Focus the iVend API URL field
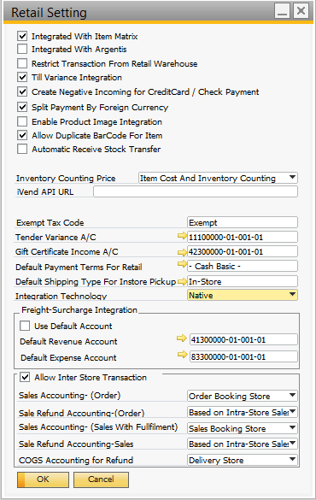316x500 pixels. [x=196, y=191]
